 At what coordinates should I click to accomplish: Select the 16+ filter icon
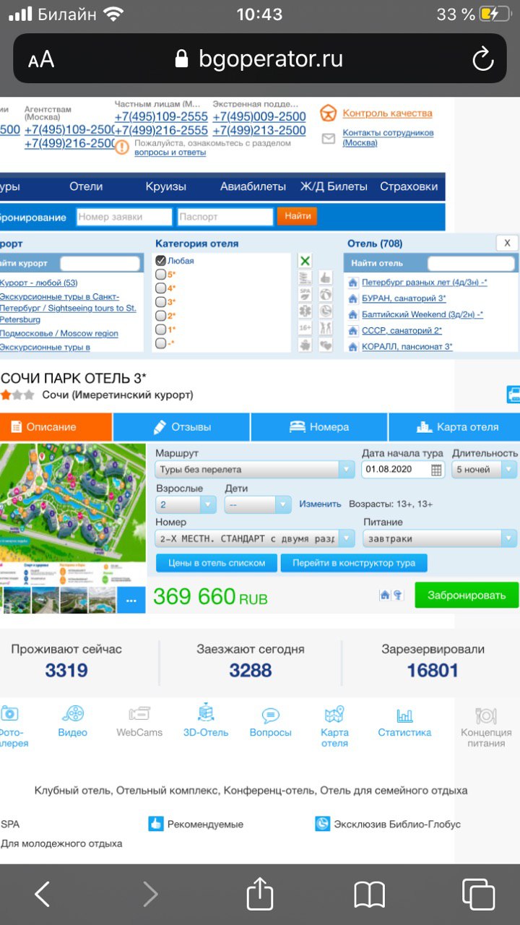tap(305, 327)
